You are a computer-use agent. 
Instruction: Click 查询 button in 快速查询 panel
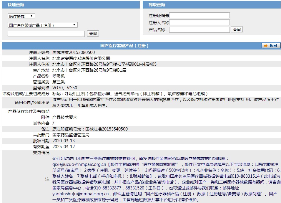pyautogui.click(x=93, y=34)
